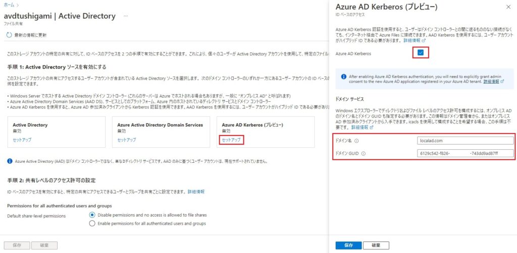Click the ホーム breadcrumb link
517x253 pixels.
click(x=9, y=5)
